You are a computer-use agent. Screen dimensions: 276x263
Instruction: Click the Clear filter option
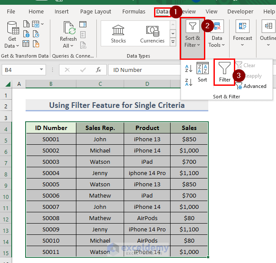pyautogui.click(x=246, y=65)
